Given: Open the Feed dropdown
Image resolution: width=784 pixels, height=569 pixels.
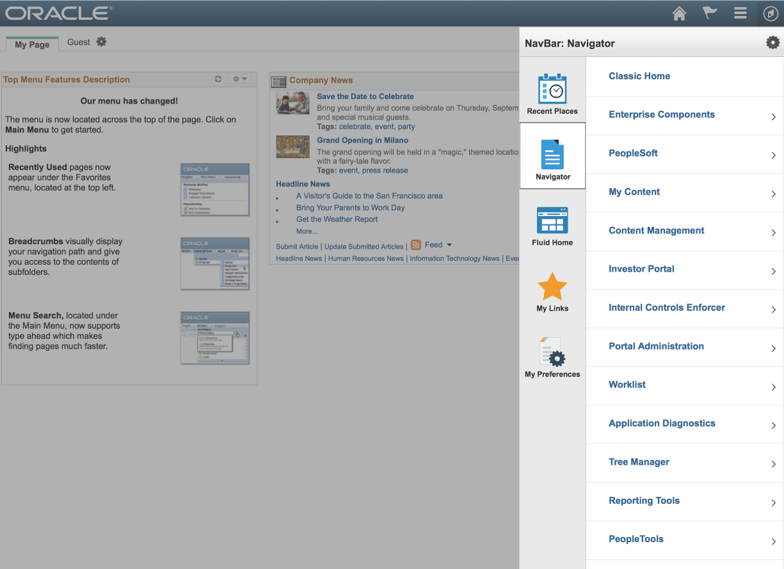Looking at the screenshot, I should 449,245.
